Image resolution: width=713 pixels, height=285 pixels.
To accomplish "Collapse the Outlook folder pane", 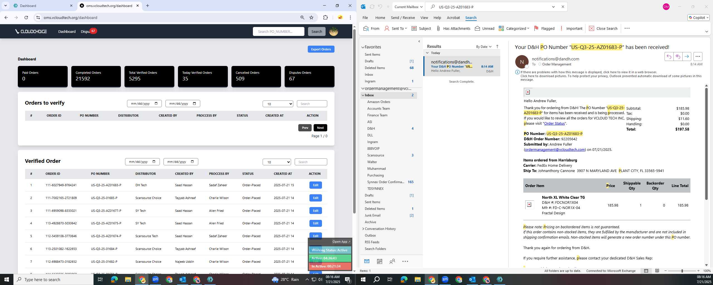I will 419,41.
